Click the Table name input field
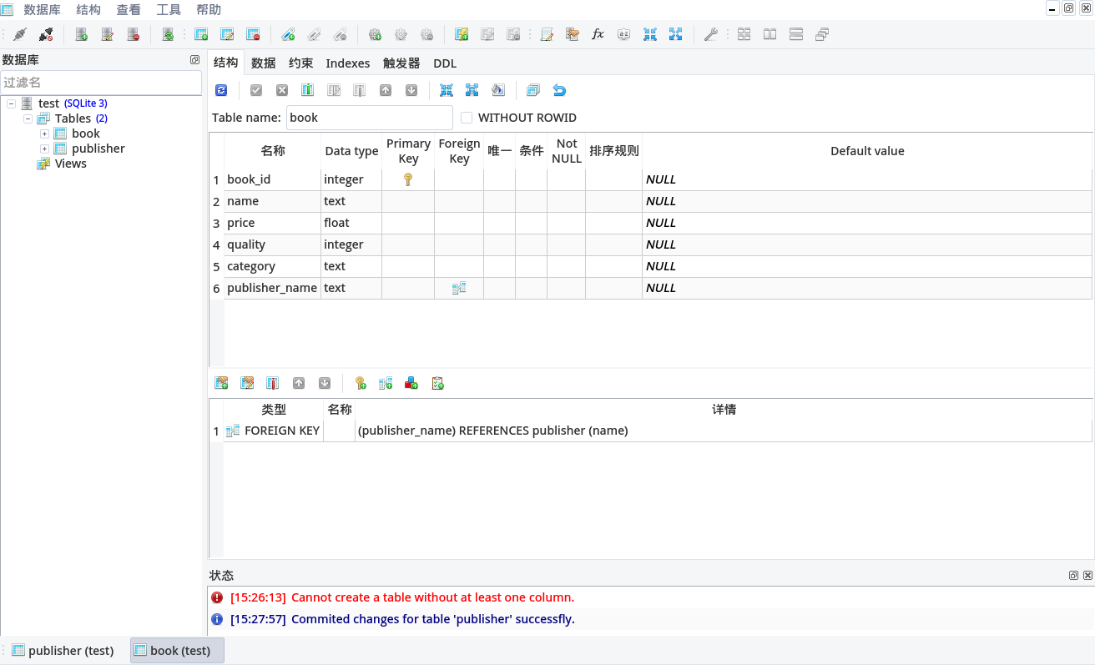The image size is (1095, 665). [x=370, y=118]
